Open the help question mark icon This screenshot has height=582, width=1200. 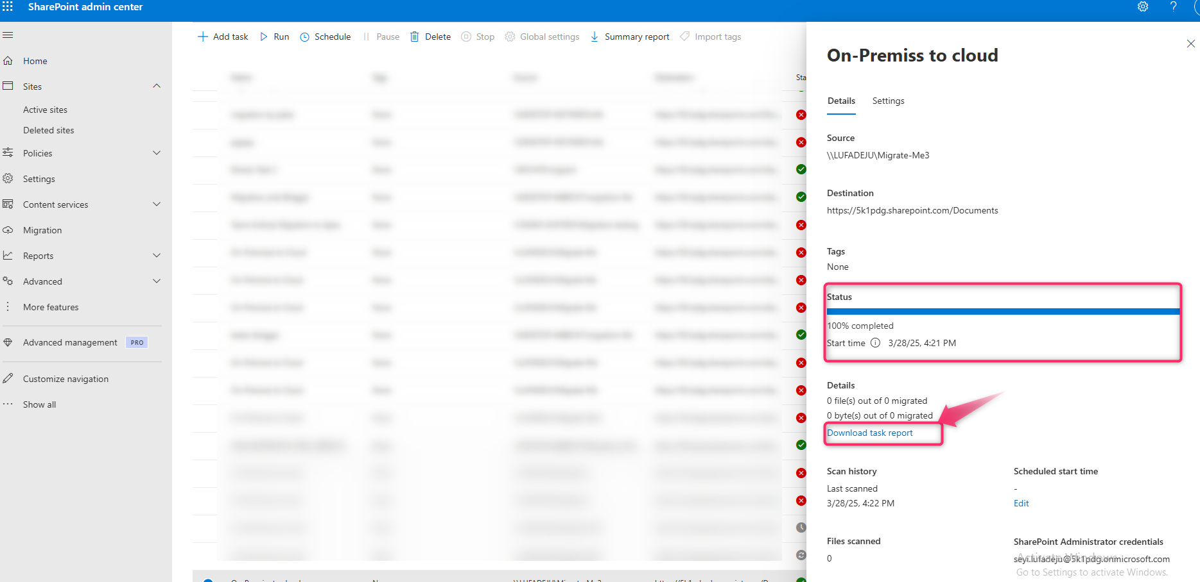[1173, 6]
